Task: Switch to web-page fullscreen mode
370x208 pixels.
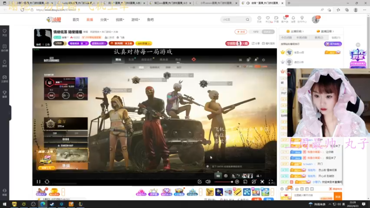Action: (262, 182)
